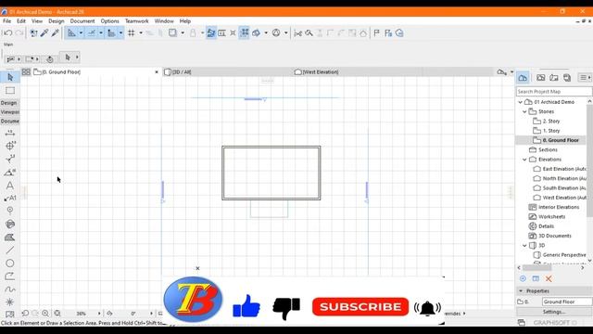The image size is (593, 334).
Task: Click the zoom percentage value box
Action: coord(82,314)
